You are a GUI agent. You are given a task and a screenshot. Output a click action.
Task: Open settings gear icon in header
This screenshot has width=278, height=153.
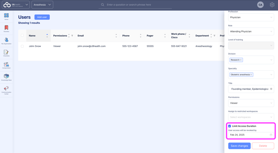tap(272, 5)
